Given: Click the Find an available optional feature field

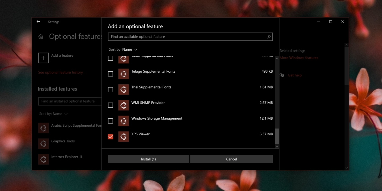Looking at the screenshot, I should 190,37.
